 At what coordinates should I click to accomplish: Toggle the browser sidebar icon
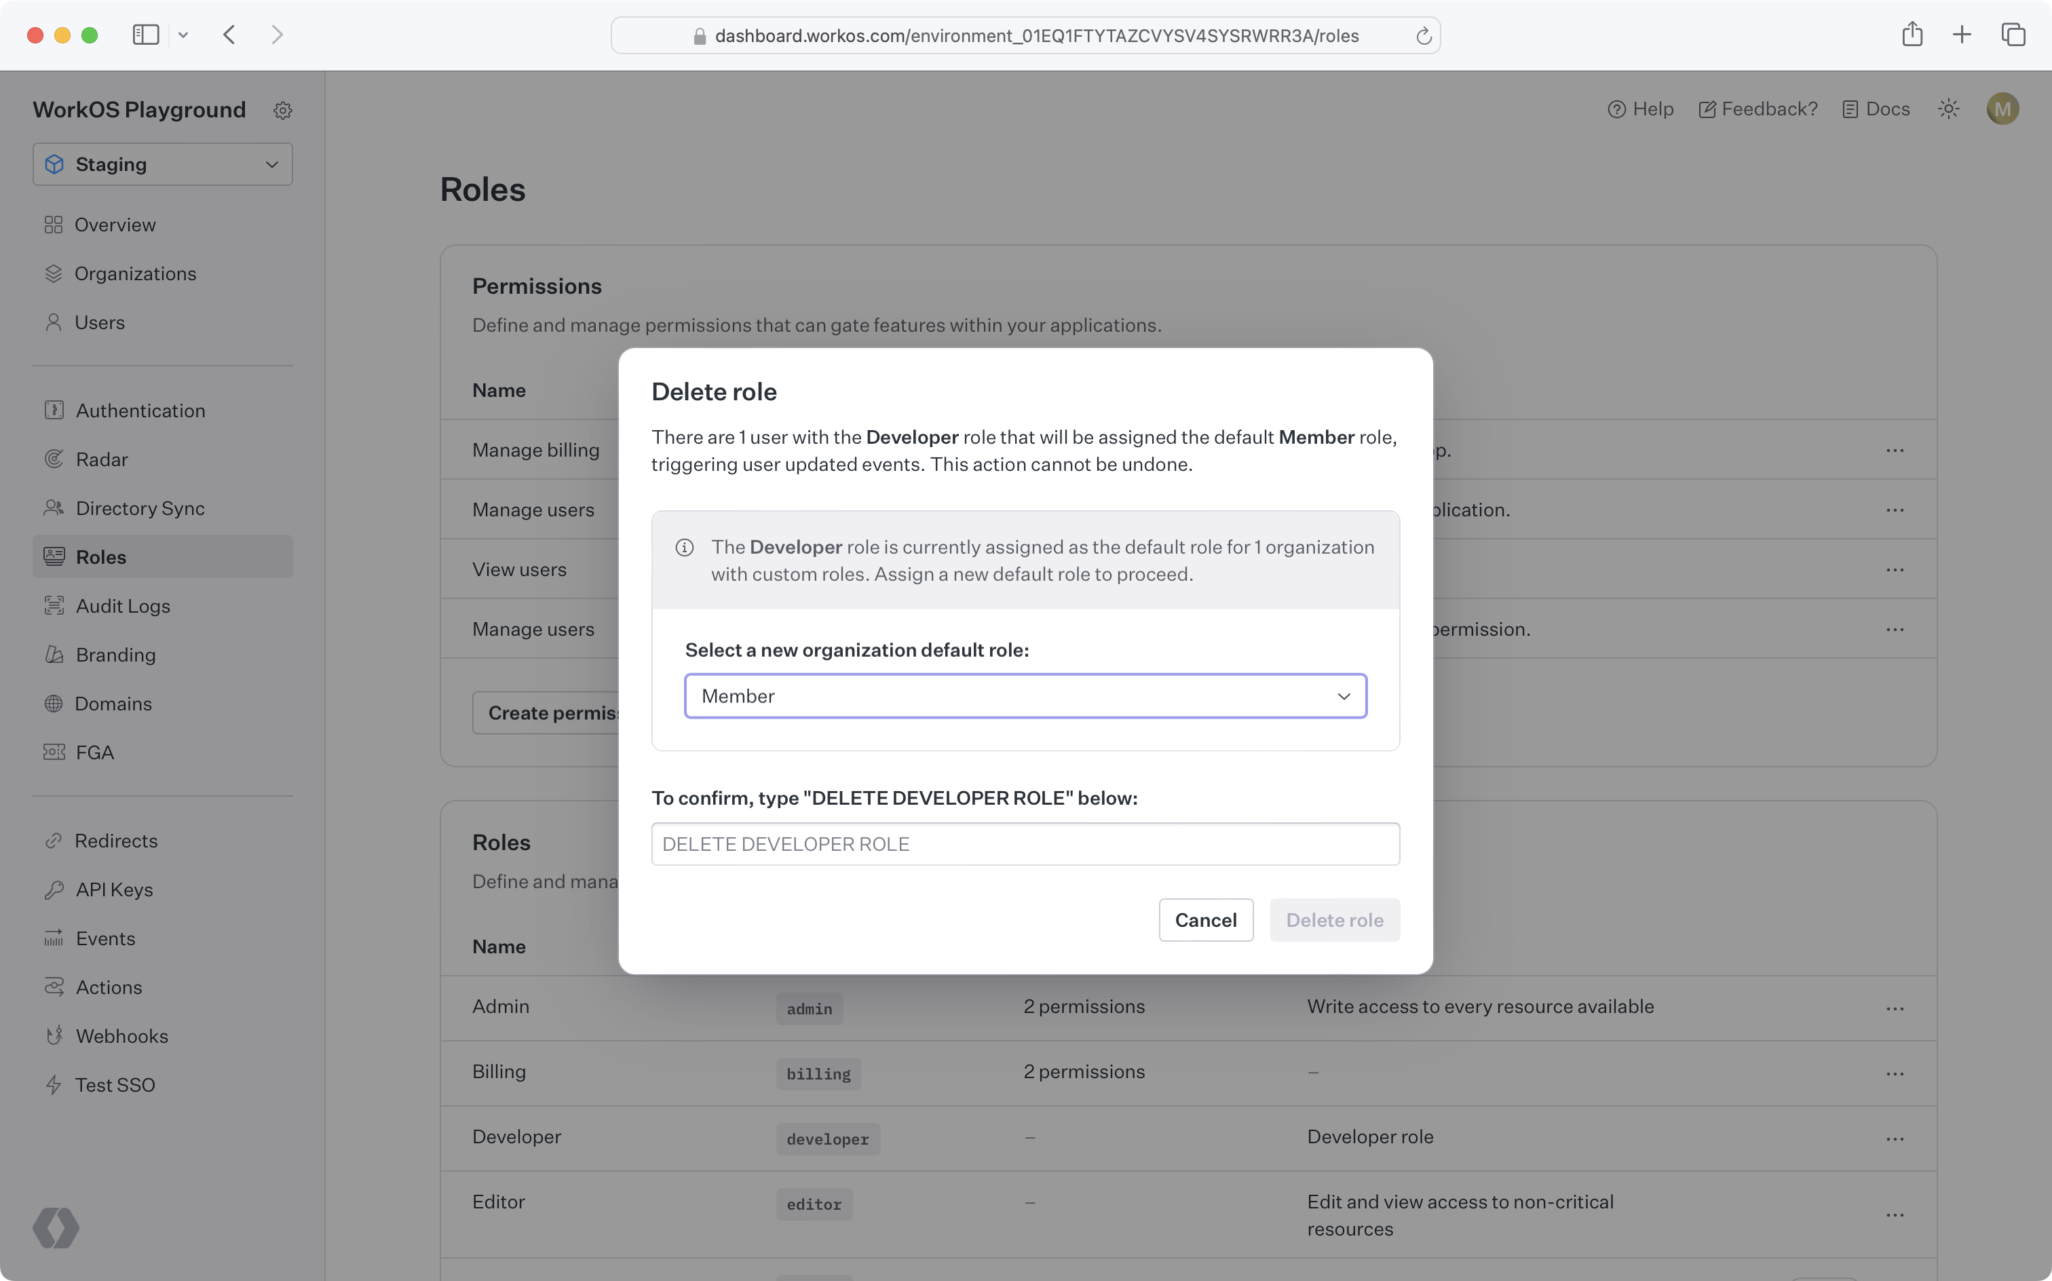pos(146,35)
